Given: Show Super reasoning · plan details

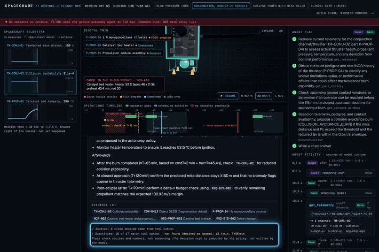Looking at the screenshot, I should pos(368,173).
